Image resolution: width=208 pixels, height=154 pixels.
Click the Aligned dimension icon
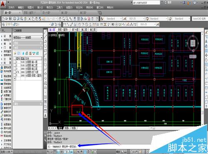point(68,25)
